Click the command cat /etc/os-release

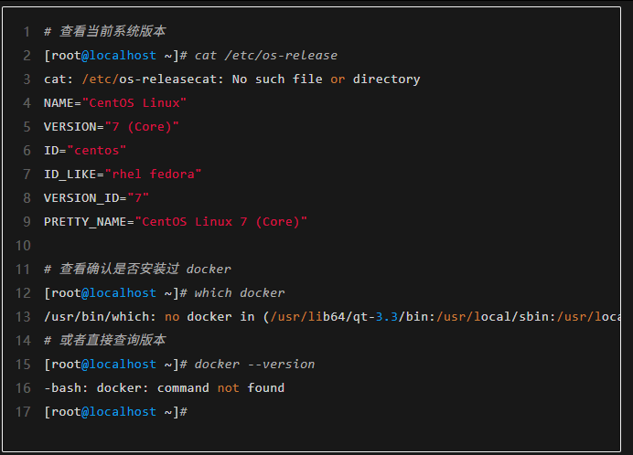(x=265, y=56)
